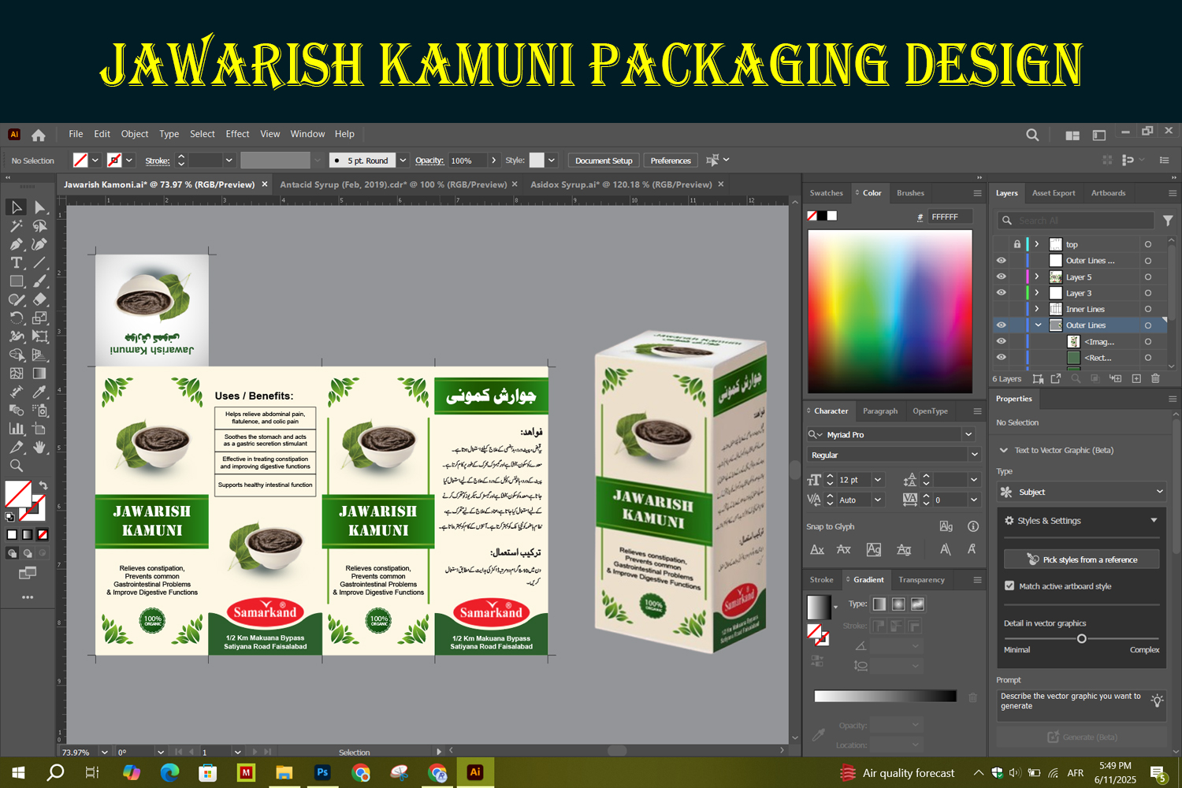Select the Gradient tool in toolbar

point(40,374)
